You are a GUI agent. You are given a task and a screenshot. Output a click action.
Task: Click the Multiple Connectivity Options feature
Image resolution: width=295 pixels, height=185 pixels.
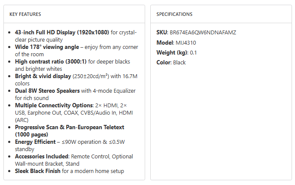54,105
